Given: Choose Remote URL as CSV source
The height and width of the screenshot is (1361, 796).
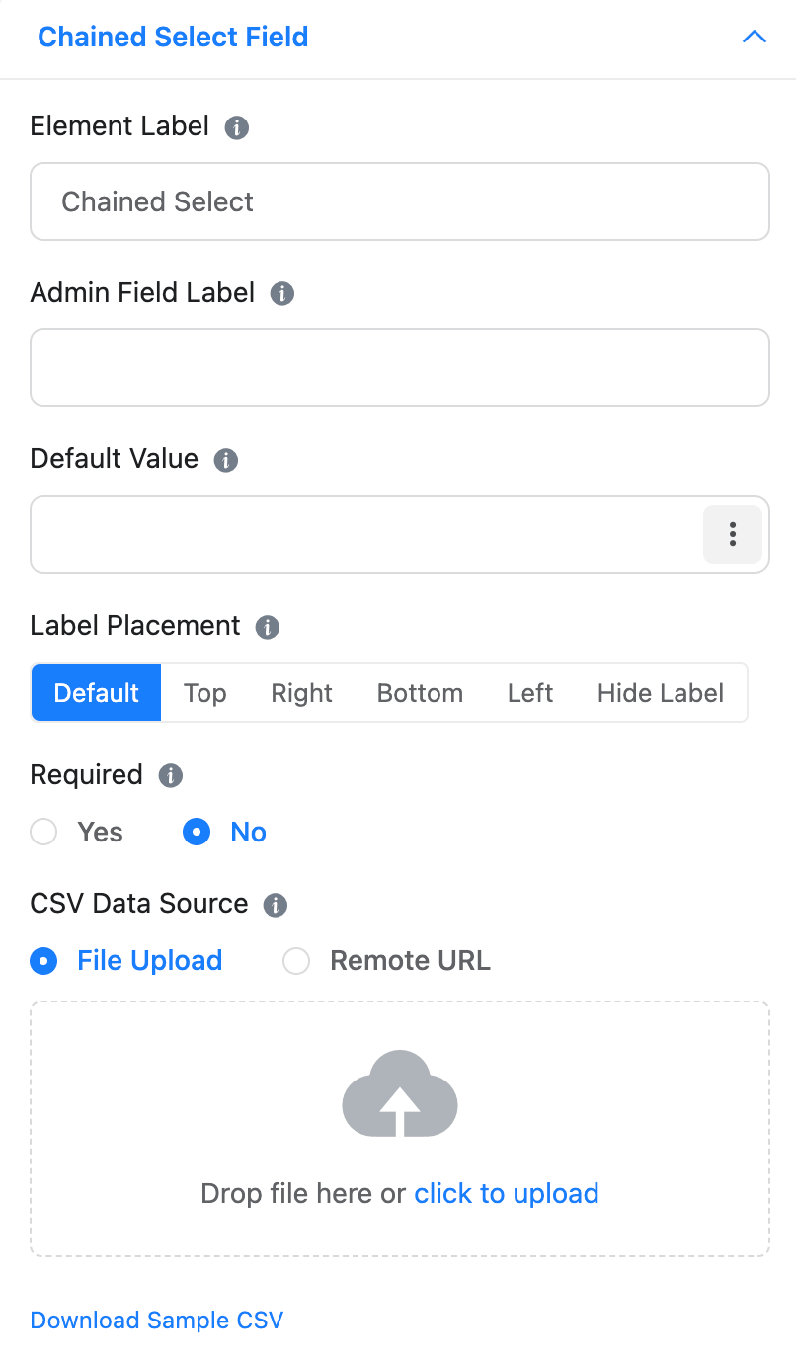Looking at the screenshot, I should click(297, 961).
